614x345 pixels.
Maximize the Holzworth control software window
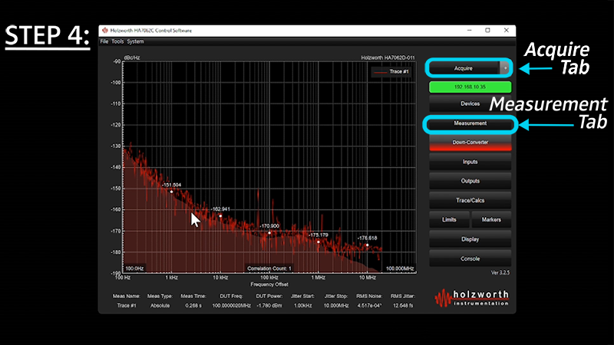(487, 30)
